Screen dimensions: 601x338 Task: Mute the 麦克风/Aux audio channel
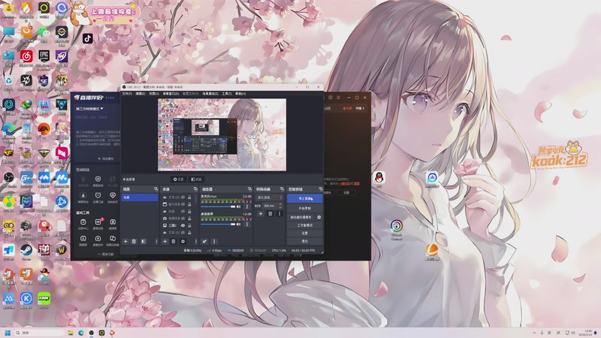point(238,207)
